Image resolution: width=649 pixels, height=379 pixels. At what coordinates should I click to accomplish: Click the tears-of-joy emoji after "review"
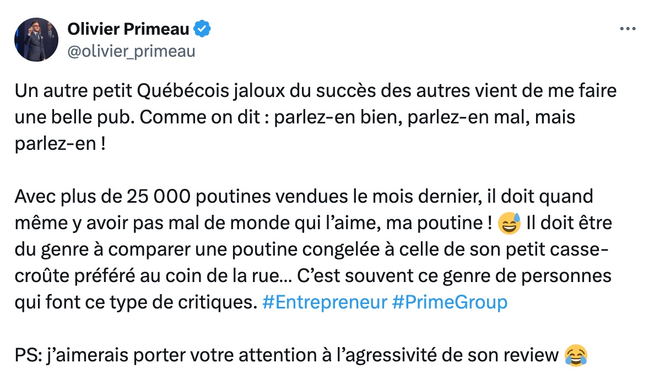coord(576,355)
